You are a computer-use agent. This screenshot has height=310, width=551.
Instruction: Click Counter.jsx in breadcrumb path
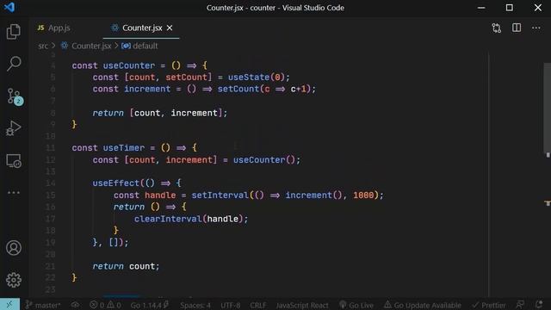coord(91,46)
